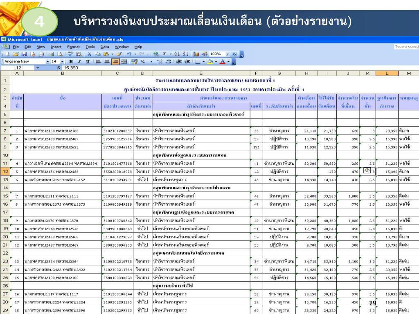This screenshot has width=419, height=314.
Task: Toggle Italic formatting
Action: 79,61
